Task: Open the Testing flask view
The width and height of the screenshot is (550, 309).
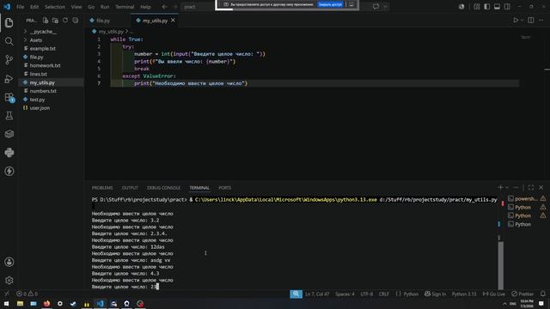Action: pos(9,116)
